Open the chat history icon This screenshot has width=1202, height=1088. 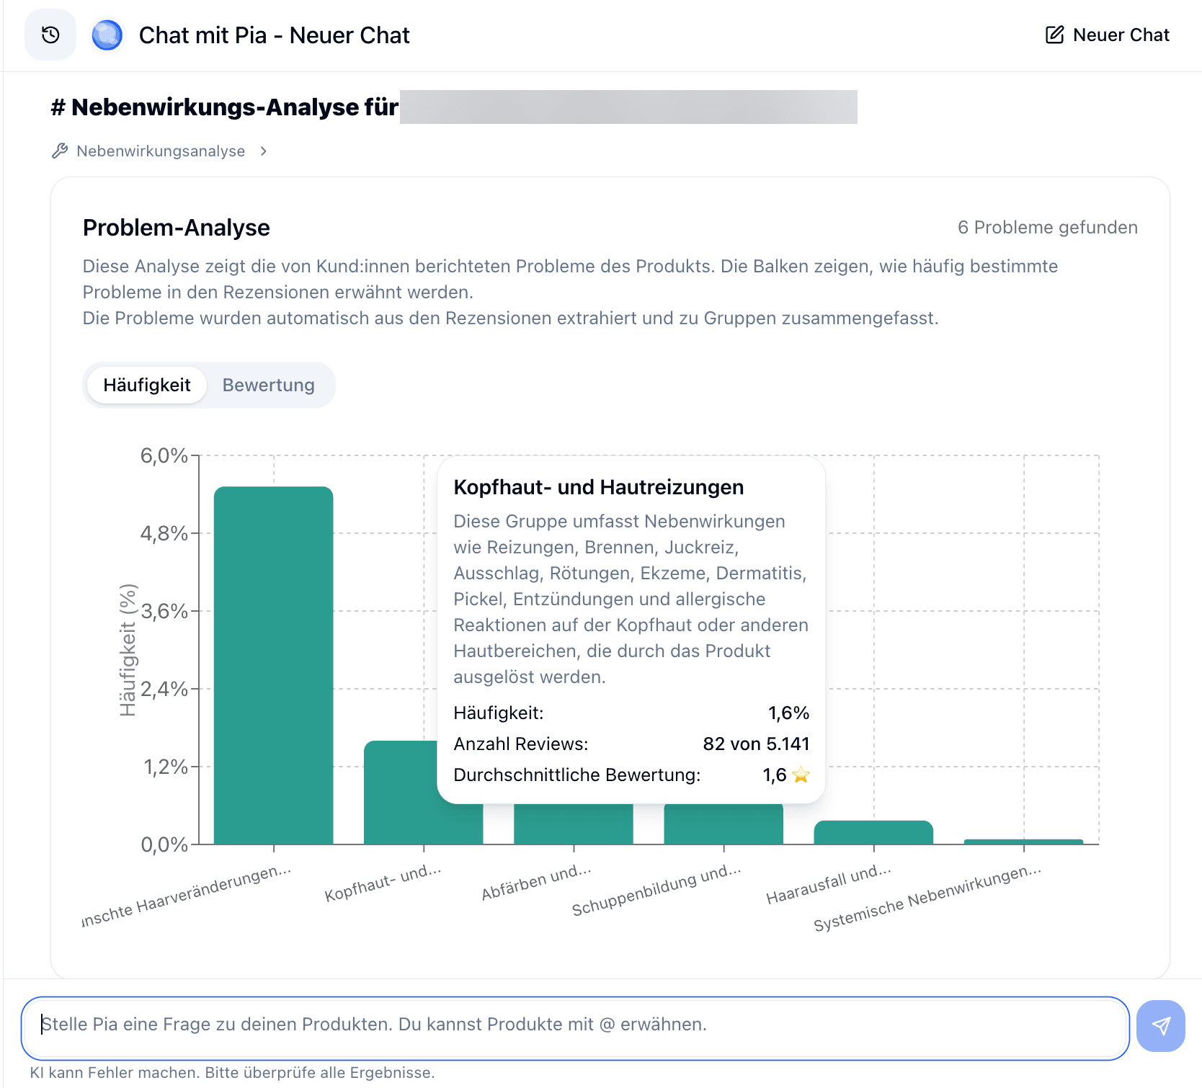49,34
